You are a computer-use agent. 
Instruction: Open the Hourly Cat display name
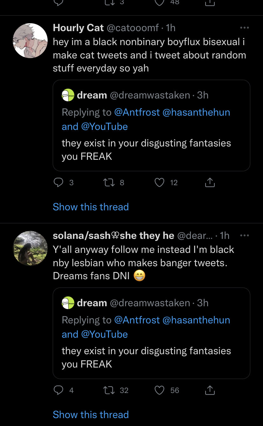click(x=78, y=28)
